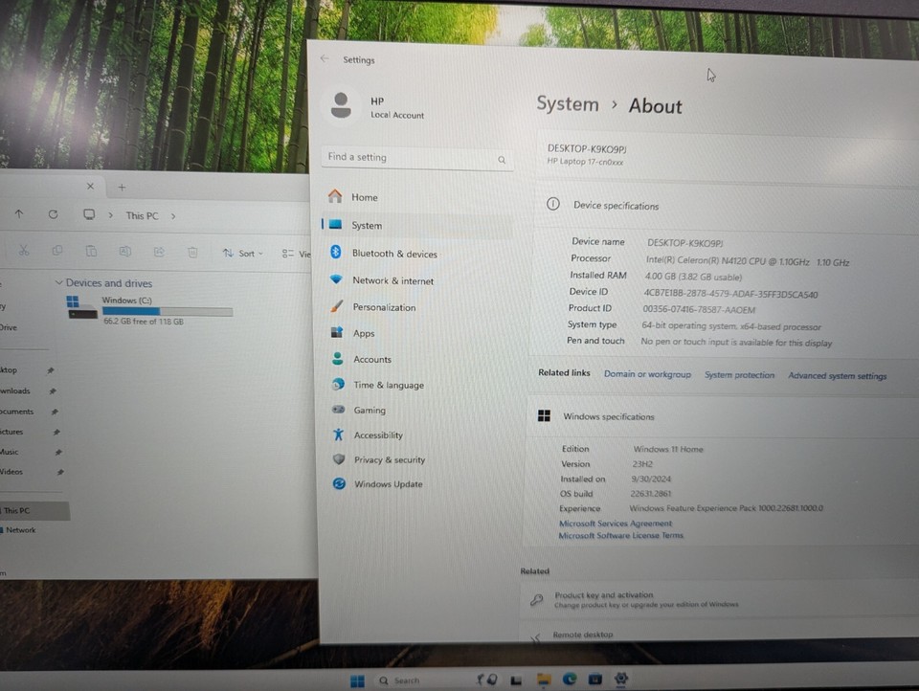
Task: Click the Cut scissors icon in Explorer toolbar
Action: 24,252
